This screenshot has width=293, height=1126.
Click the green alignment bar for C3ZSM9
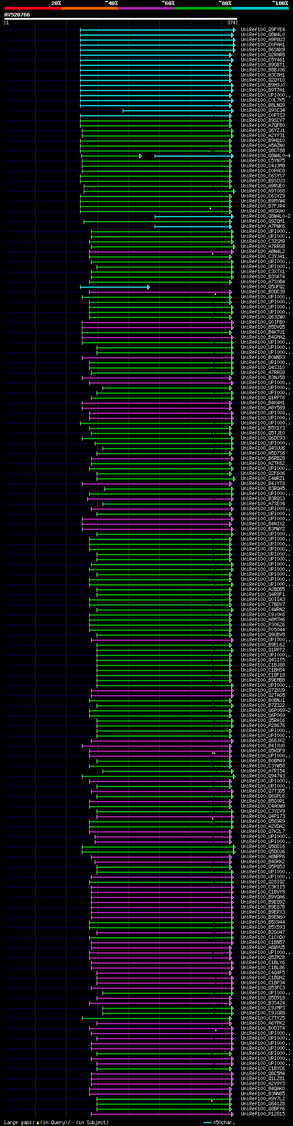[x=162, y=242]
